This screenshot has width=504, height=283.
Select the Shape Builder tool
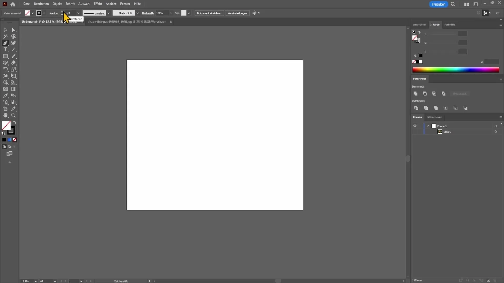(x=5, y=82)
